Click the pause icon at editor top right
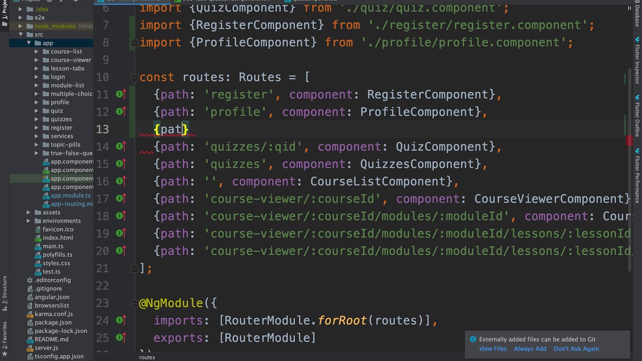The height and width of the screenshot is (361, 642). pos(630,8)
